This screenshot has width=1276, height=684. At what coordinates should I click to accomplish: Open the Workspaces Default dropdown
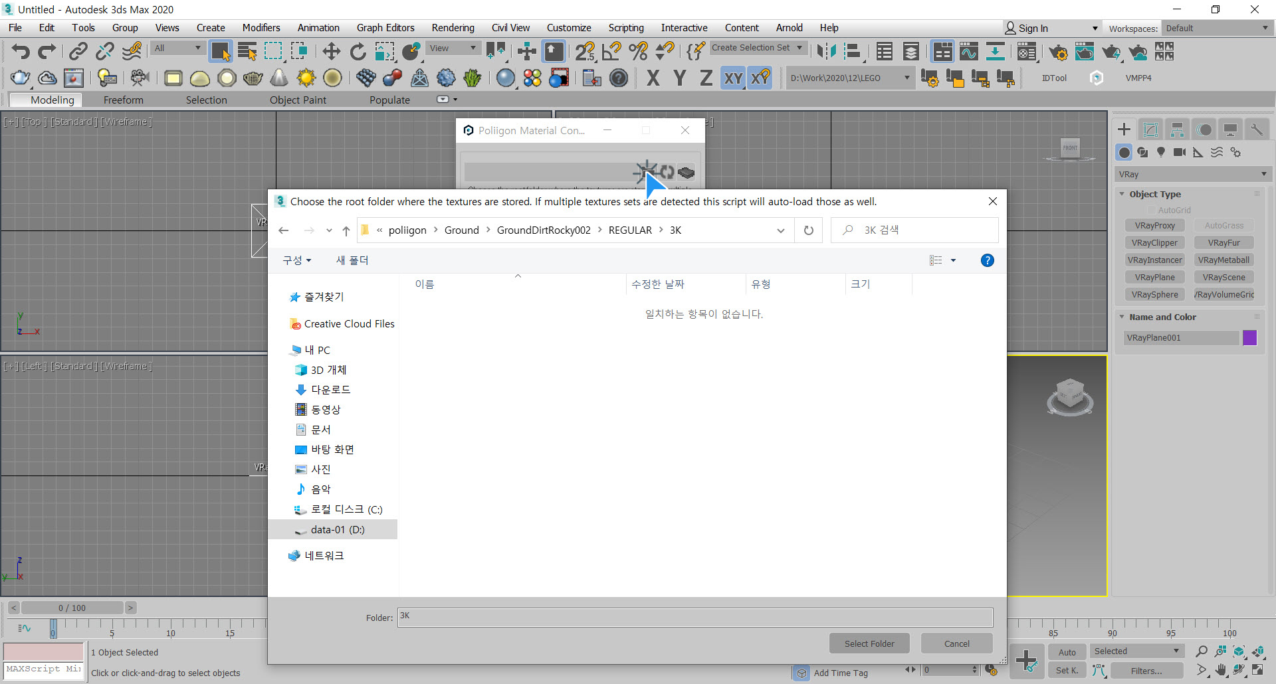coord(1217,29)
